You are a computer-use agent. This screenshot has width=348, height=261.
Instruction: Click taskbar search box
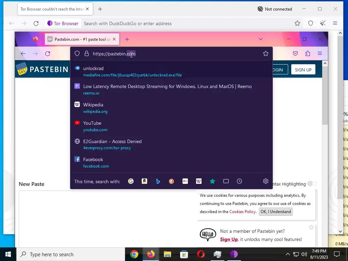(x=71, y=254)
